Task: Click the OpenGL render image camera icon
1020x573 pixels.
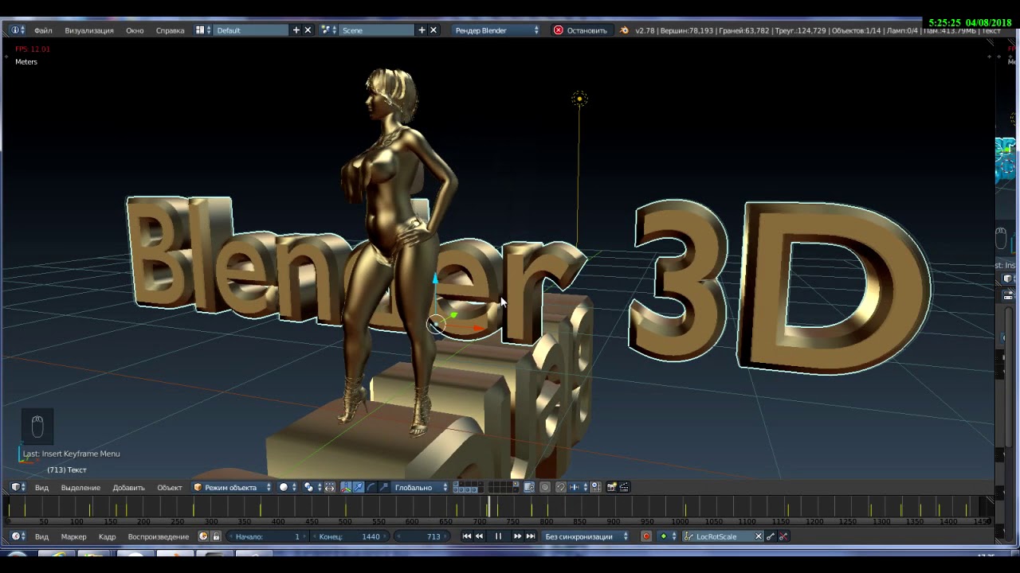Action: 612,487
